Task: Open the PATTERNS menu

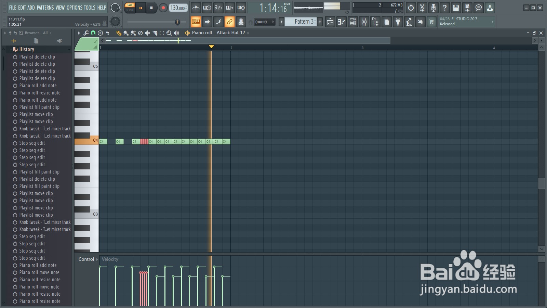Action: pyautogui.click(x=45, y=8)
